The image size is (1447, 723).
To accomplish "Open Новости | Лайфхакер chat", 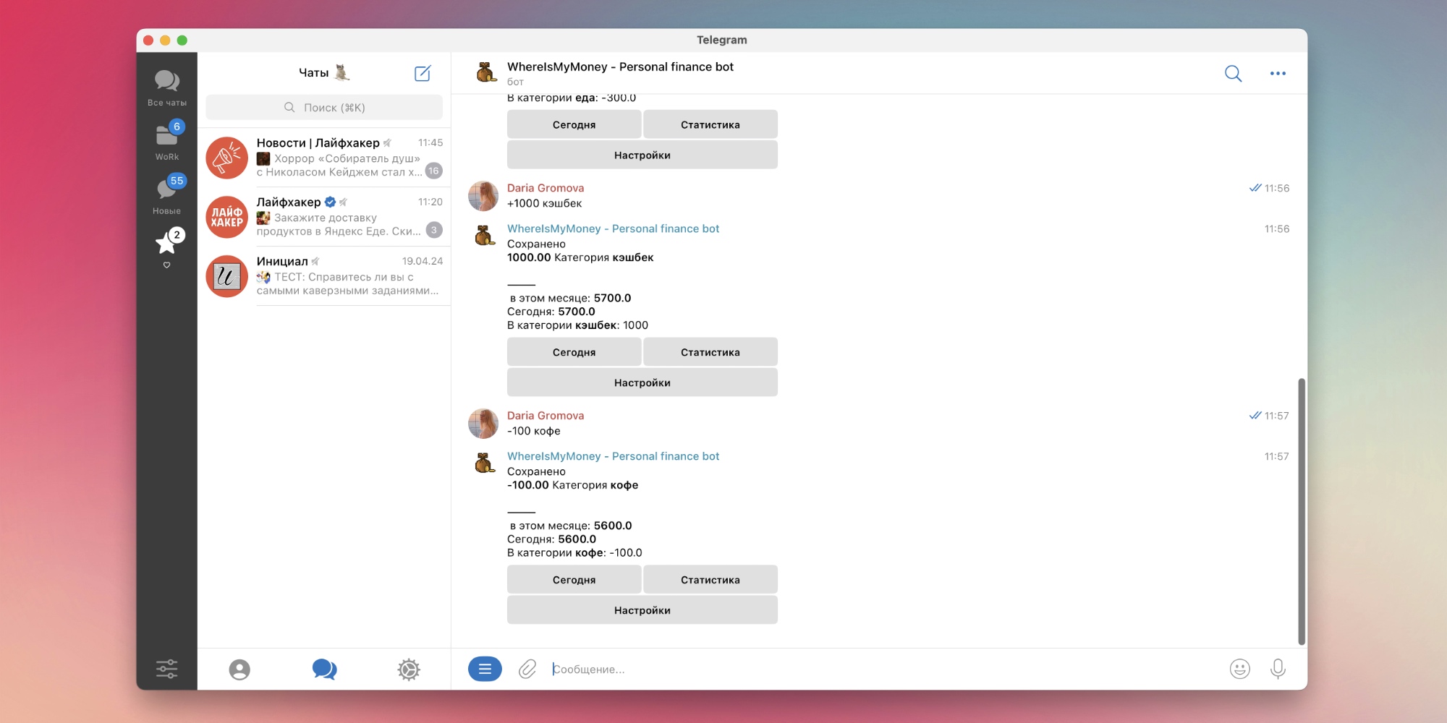I will click(x=324, y=158).
